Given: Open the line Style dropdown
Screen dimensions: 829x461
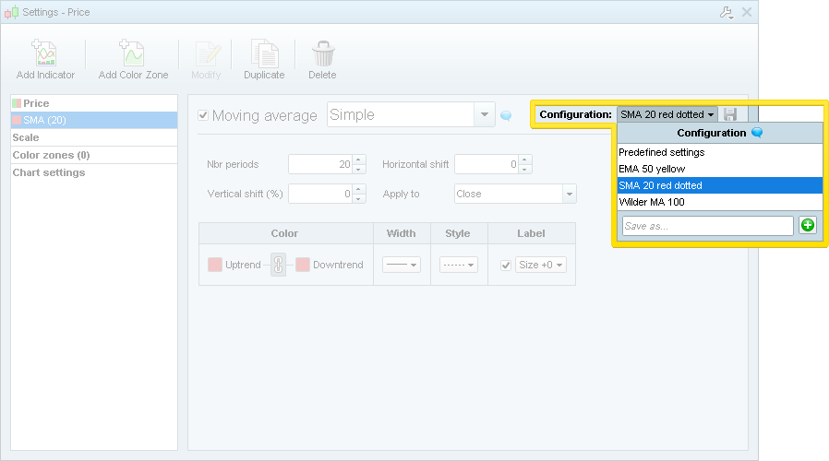Looking at the screenshot, I should coord(458,265).
